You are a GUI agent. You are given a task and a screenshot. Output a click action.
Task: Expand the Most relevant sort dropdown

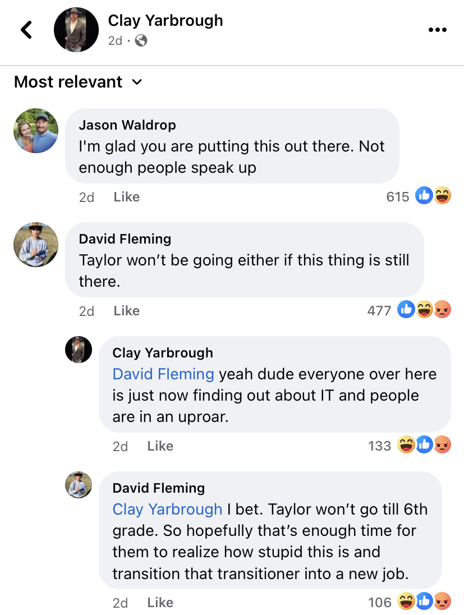(78, 82)
